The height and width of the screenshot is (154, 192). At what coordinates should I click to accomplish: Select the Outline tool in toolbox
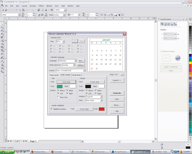pyautogui.click(x=2, y=65)
